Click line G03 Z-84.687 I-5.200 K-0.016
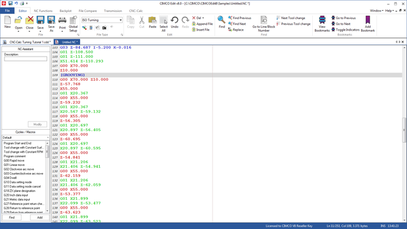This screenshot has height=229, width=407. [x=95, y=48]
